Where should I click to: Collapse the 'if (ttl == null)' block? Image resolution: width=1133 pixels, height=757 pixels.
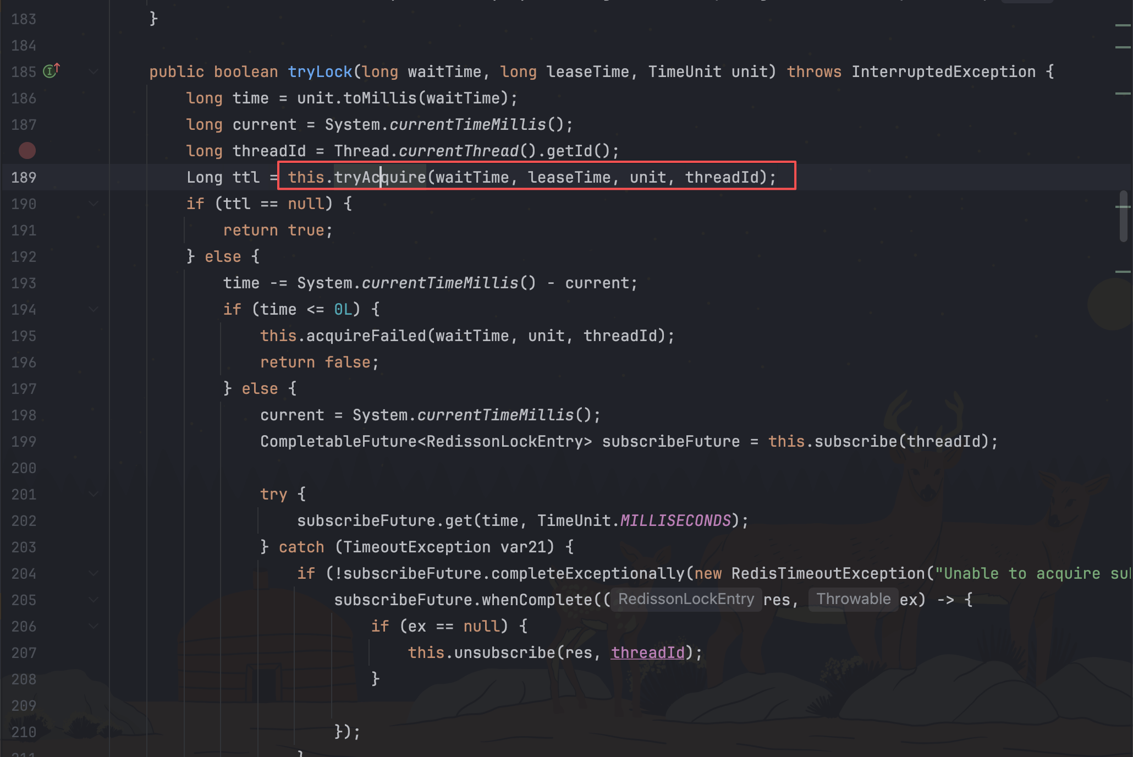pyautogui.click(x=94, y=204)
